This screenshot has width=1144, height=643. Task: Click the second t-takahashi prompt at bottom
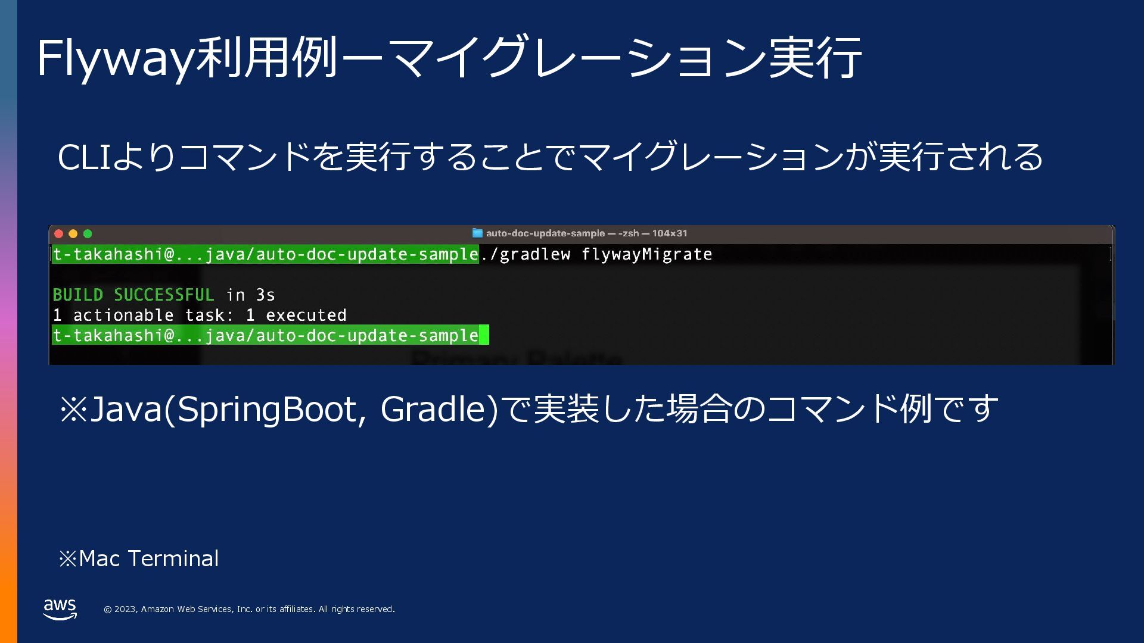point(265,336)
